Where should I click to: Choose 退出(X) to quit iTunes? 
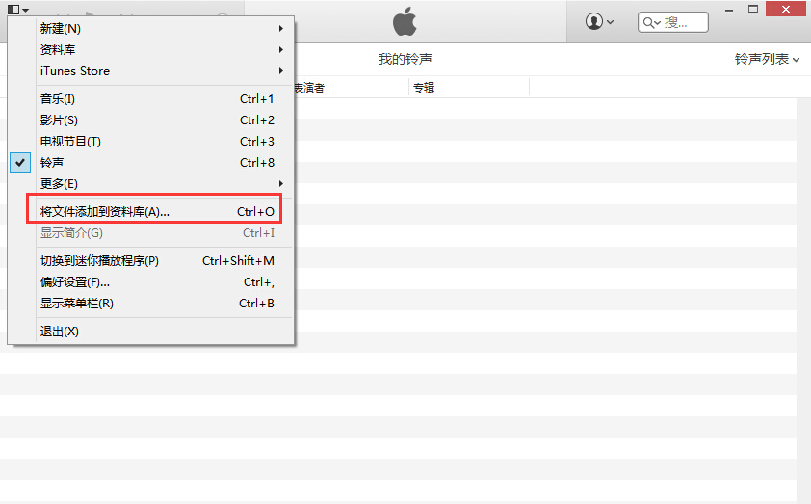click(x=162, y=332)
